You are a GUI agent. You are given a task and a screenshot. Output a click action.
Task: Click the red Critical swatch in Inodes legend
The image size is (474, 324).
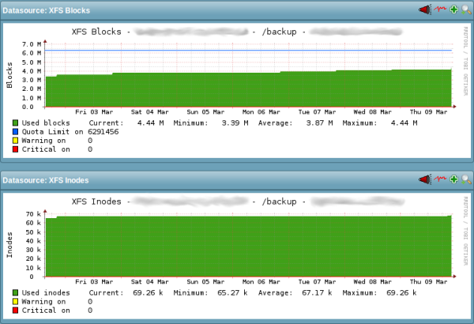point(16,310)
